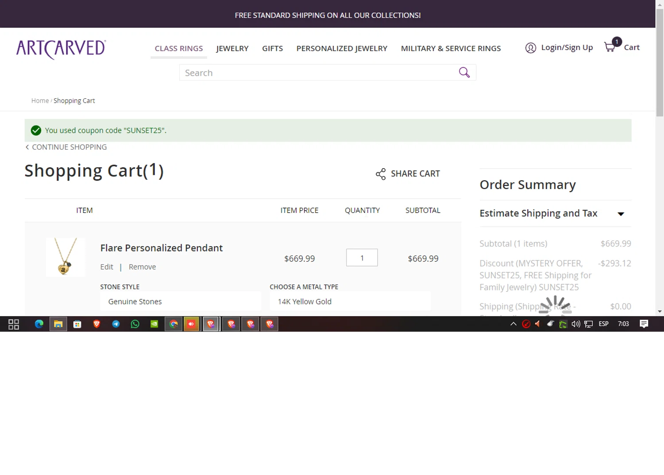Click the free shipping banner text

point(328,15)
